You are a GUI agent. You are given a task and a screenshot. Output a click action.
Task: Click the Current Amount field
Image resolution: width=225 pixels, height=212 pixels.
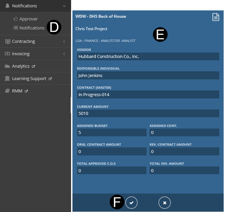coord(148,114)
